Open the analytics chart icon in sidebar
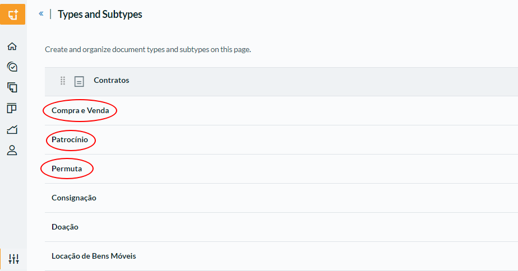Image resolution: width=518 pixels, height=271 pixels. coord(12,129)
